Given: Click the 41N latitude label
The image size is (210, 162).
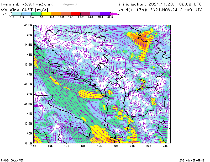Looking at the screenshot, I should click(29, 114).
